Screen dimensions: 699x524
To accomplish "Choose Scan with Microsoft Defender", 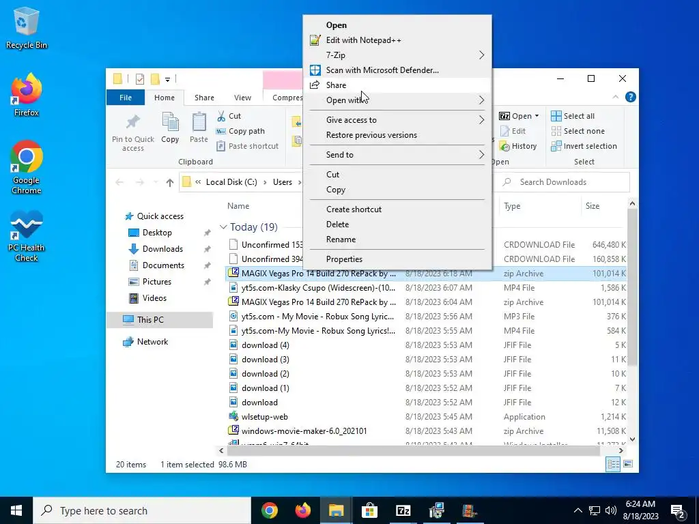I will pyautogui.click(x=397, y=70).
